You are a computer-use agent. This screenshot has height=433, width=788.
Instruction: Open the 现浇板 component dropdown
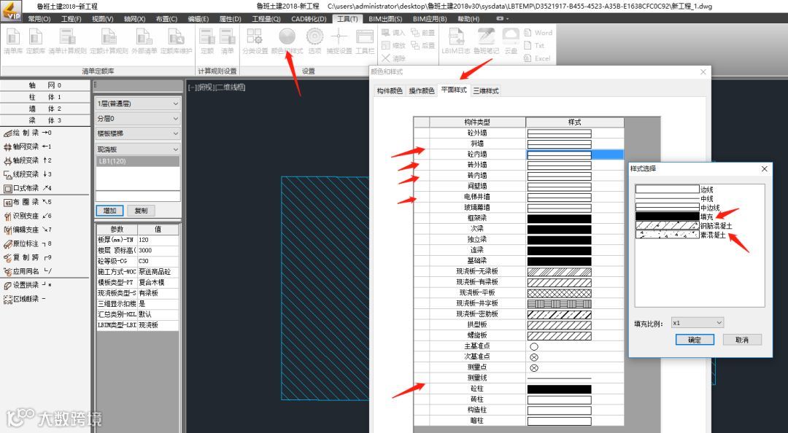138,149
